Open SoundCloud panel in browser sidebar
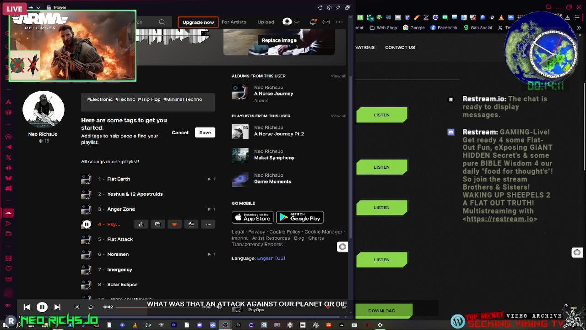586x330 pixels. click(8, 213)
